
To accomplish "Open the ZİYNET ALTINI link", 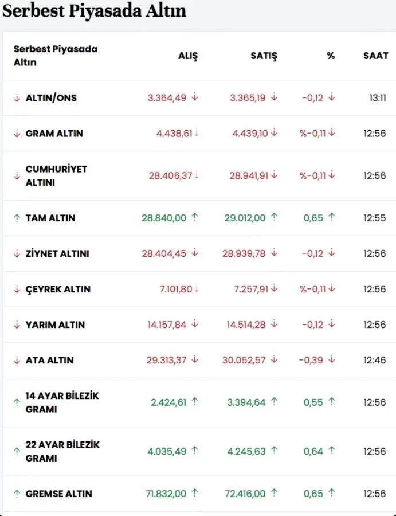I will [x=57, y=254].
